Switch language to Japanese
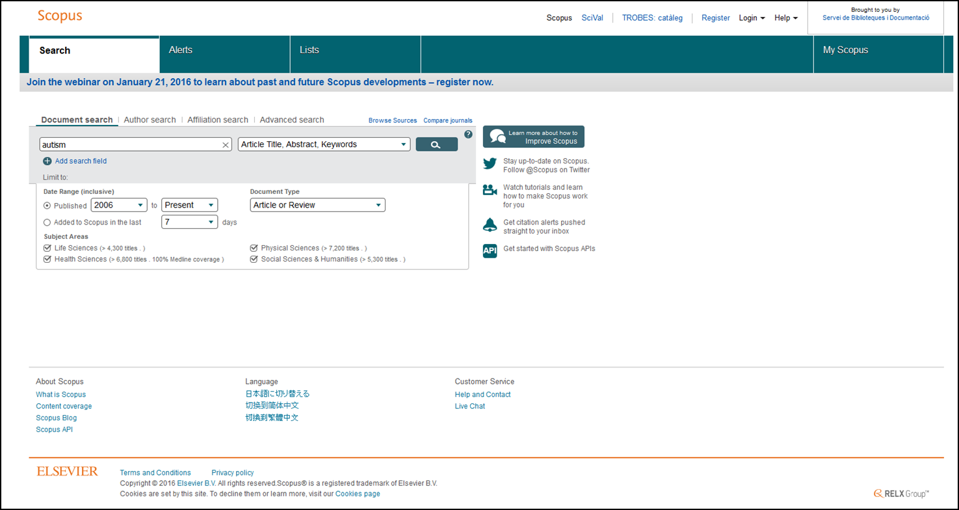959x510 pixels. pyautogui.click(x=278, y=394)
